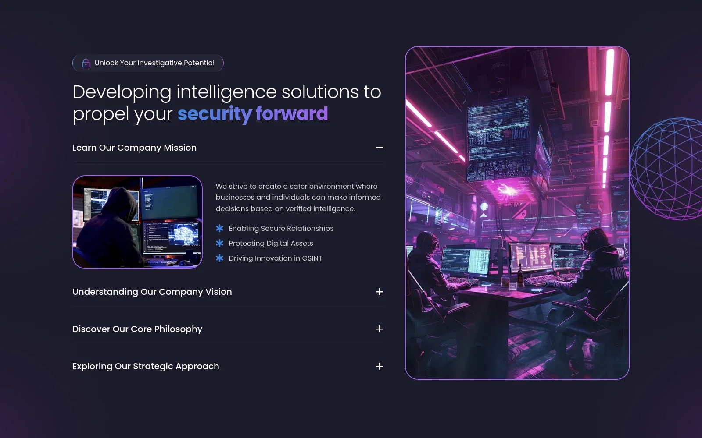The width and height of the screenshot is (702, 438).
Task: Click the large cyberpunk control room image
Action: [517, 213]
